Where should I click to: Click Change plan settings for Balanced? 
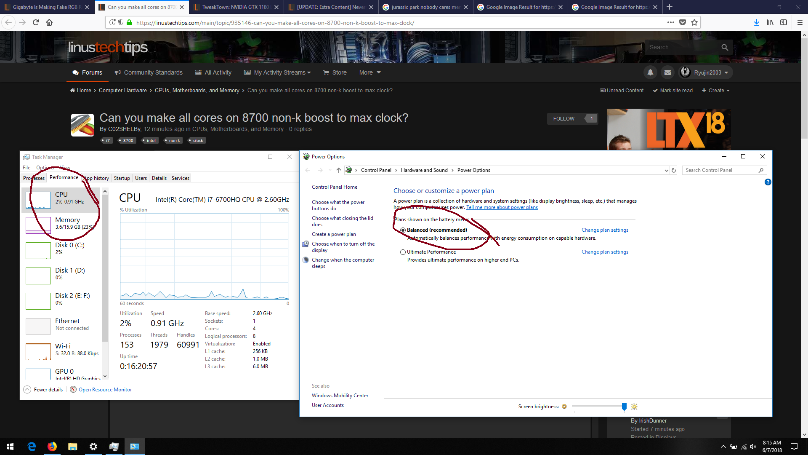(x=605, y=230)
